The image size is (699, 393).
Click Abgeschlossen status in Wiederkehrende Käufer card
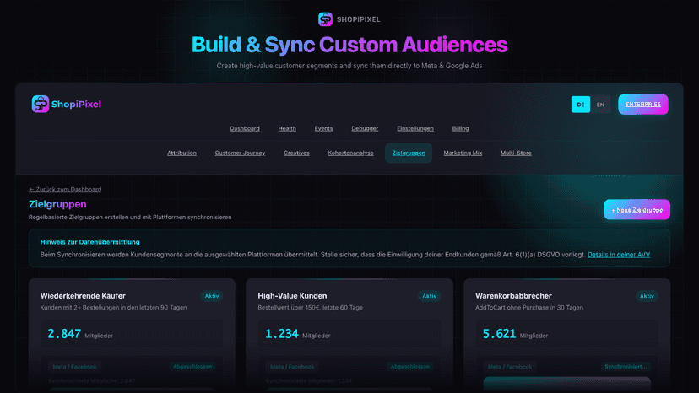tap(192, 367)
